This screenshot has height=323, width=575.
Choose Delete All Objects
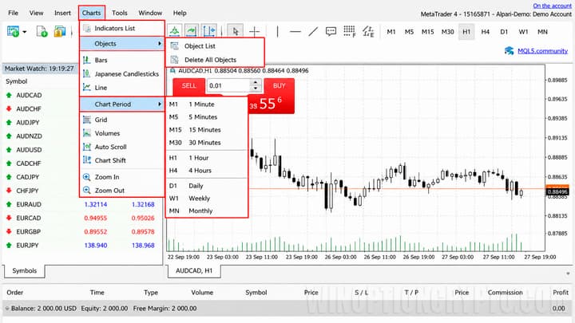215,60
